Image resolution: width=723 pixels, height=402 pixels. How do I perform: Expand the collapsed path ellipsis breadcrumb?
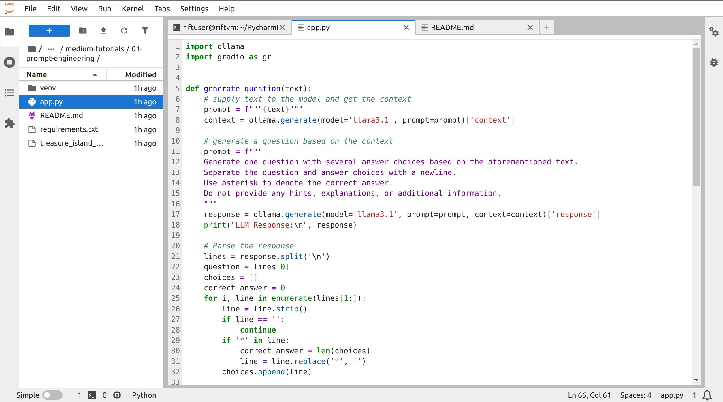(51, 49)
